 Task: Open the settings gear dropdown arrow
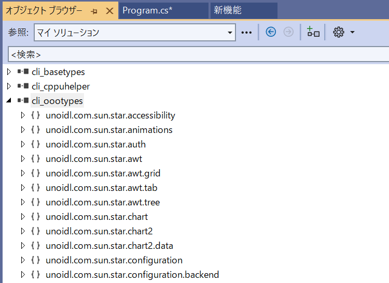pyautogui.click(x=353, y=32)
